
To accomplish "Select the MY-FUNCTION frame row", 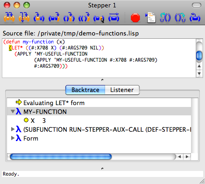I will [x=99, y=112].
